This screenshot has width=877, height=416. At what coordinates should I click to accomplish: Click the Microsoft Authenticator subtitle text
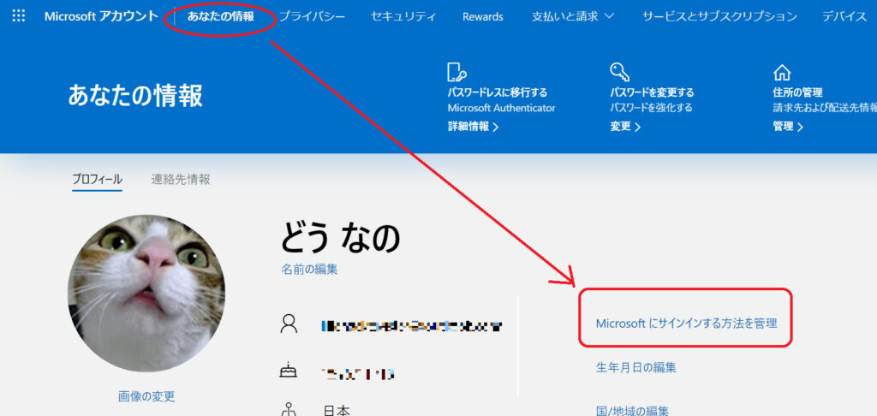tap(502, 108)
